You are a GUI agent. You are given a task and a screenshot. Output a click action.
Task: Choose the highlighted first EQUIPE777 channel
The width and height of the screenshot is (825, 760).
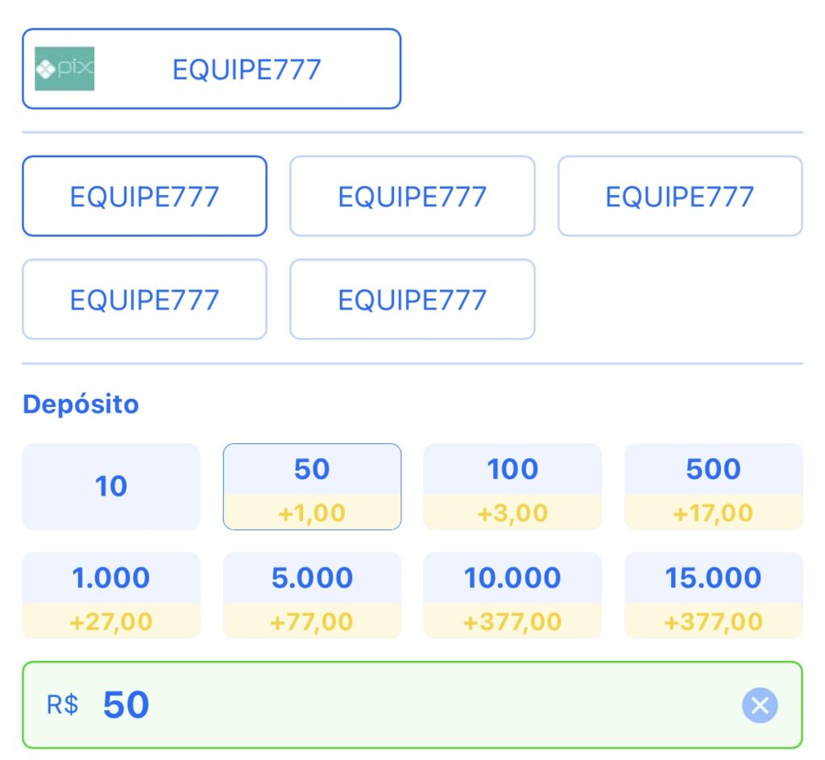coord(145,197)
